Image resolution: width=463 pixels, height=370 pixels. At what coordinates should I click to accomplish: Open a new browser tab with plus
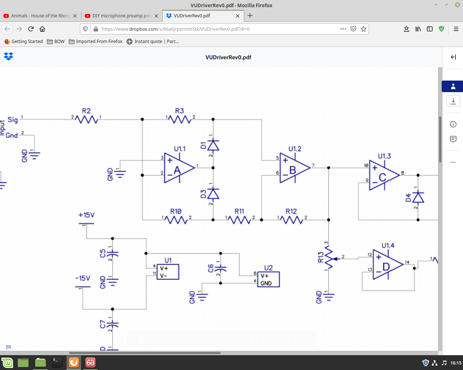[250, 16]
